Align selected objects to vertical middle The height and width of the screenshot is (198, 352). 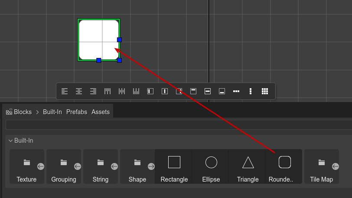pyautogui.click(x=122, y=91)
